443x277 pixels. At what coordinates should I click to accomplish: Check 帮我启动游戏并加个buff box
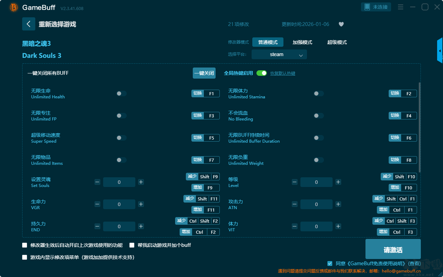coord(132,245)
